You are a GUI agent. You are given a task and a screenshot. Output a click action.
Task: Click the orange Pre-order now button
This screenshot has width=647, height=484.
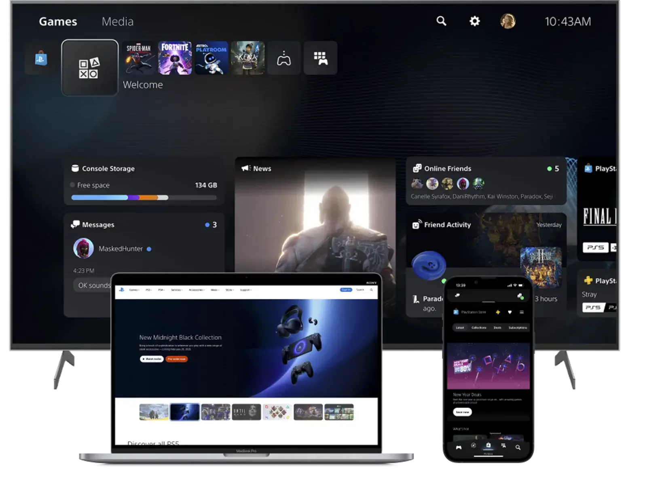(177, 359)
